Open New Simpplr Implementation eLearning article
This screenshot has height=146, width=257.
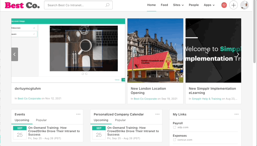coord(212,91)
